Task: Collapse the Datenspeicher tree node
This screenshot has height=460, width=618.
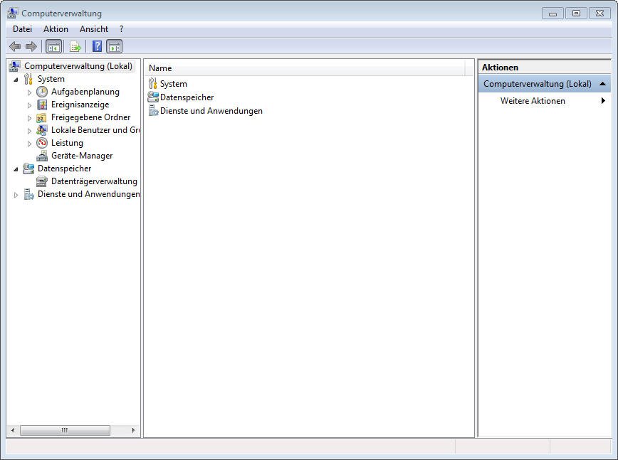Action: [x=16, y=169]
